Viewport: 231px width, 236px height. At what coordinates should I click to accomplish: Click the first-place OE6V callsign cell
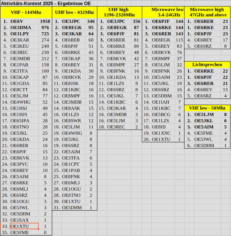pyautogui.click(x=24, y=21)
